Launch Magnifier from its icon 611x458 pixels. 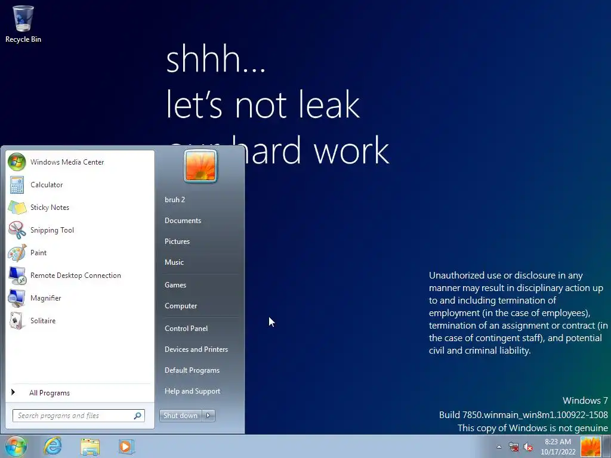tap(17, 298)
